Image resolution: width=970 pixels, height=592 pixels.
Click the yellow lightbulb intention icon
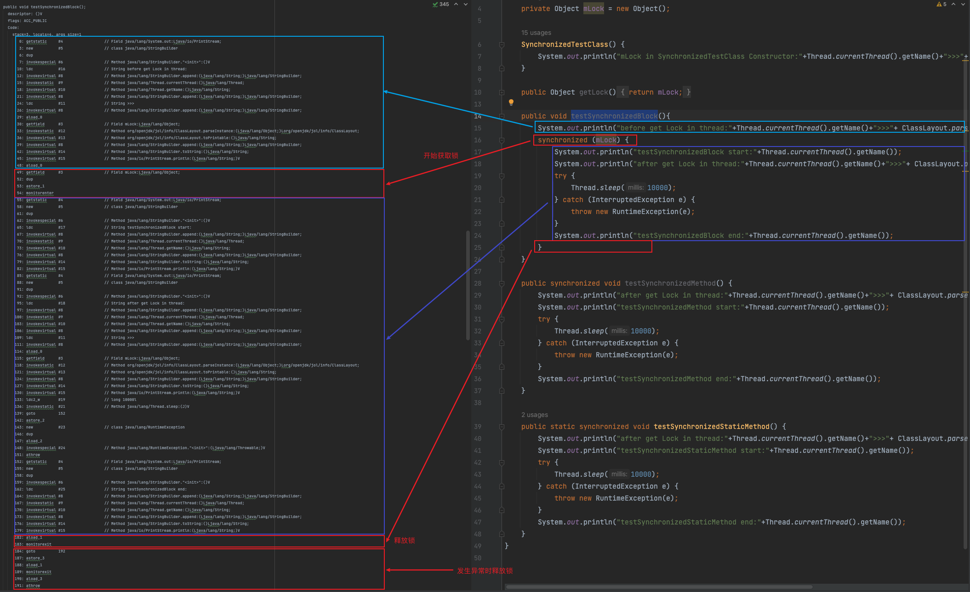pyautogui.click(x=511, y=102)
